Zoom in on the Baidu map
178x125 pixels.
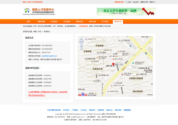tap(81, 46)
